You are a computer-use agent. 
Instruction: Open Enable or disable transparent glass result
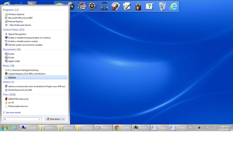click(x=36, y=38)
